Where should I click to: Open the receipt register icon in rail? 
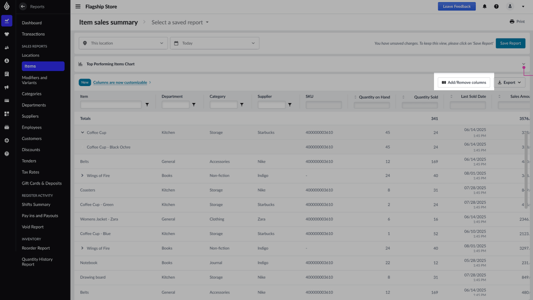pos(6,74)
